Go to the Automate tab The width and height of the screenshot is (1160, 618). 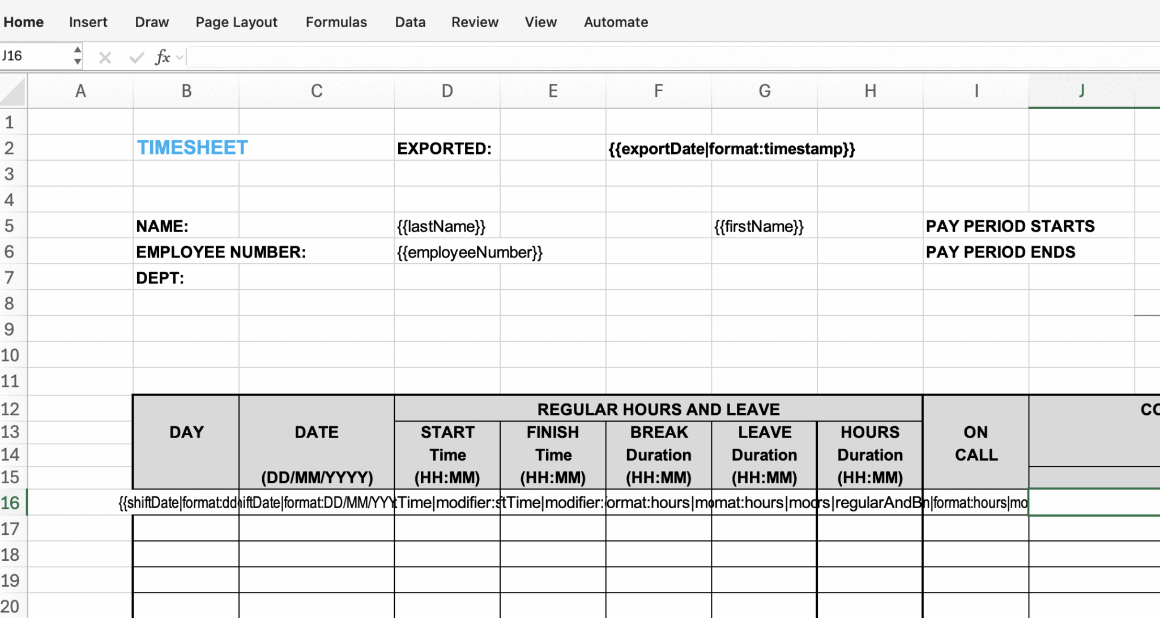[x=616, y=22]
